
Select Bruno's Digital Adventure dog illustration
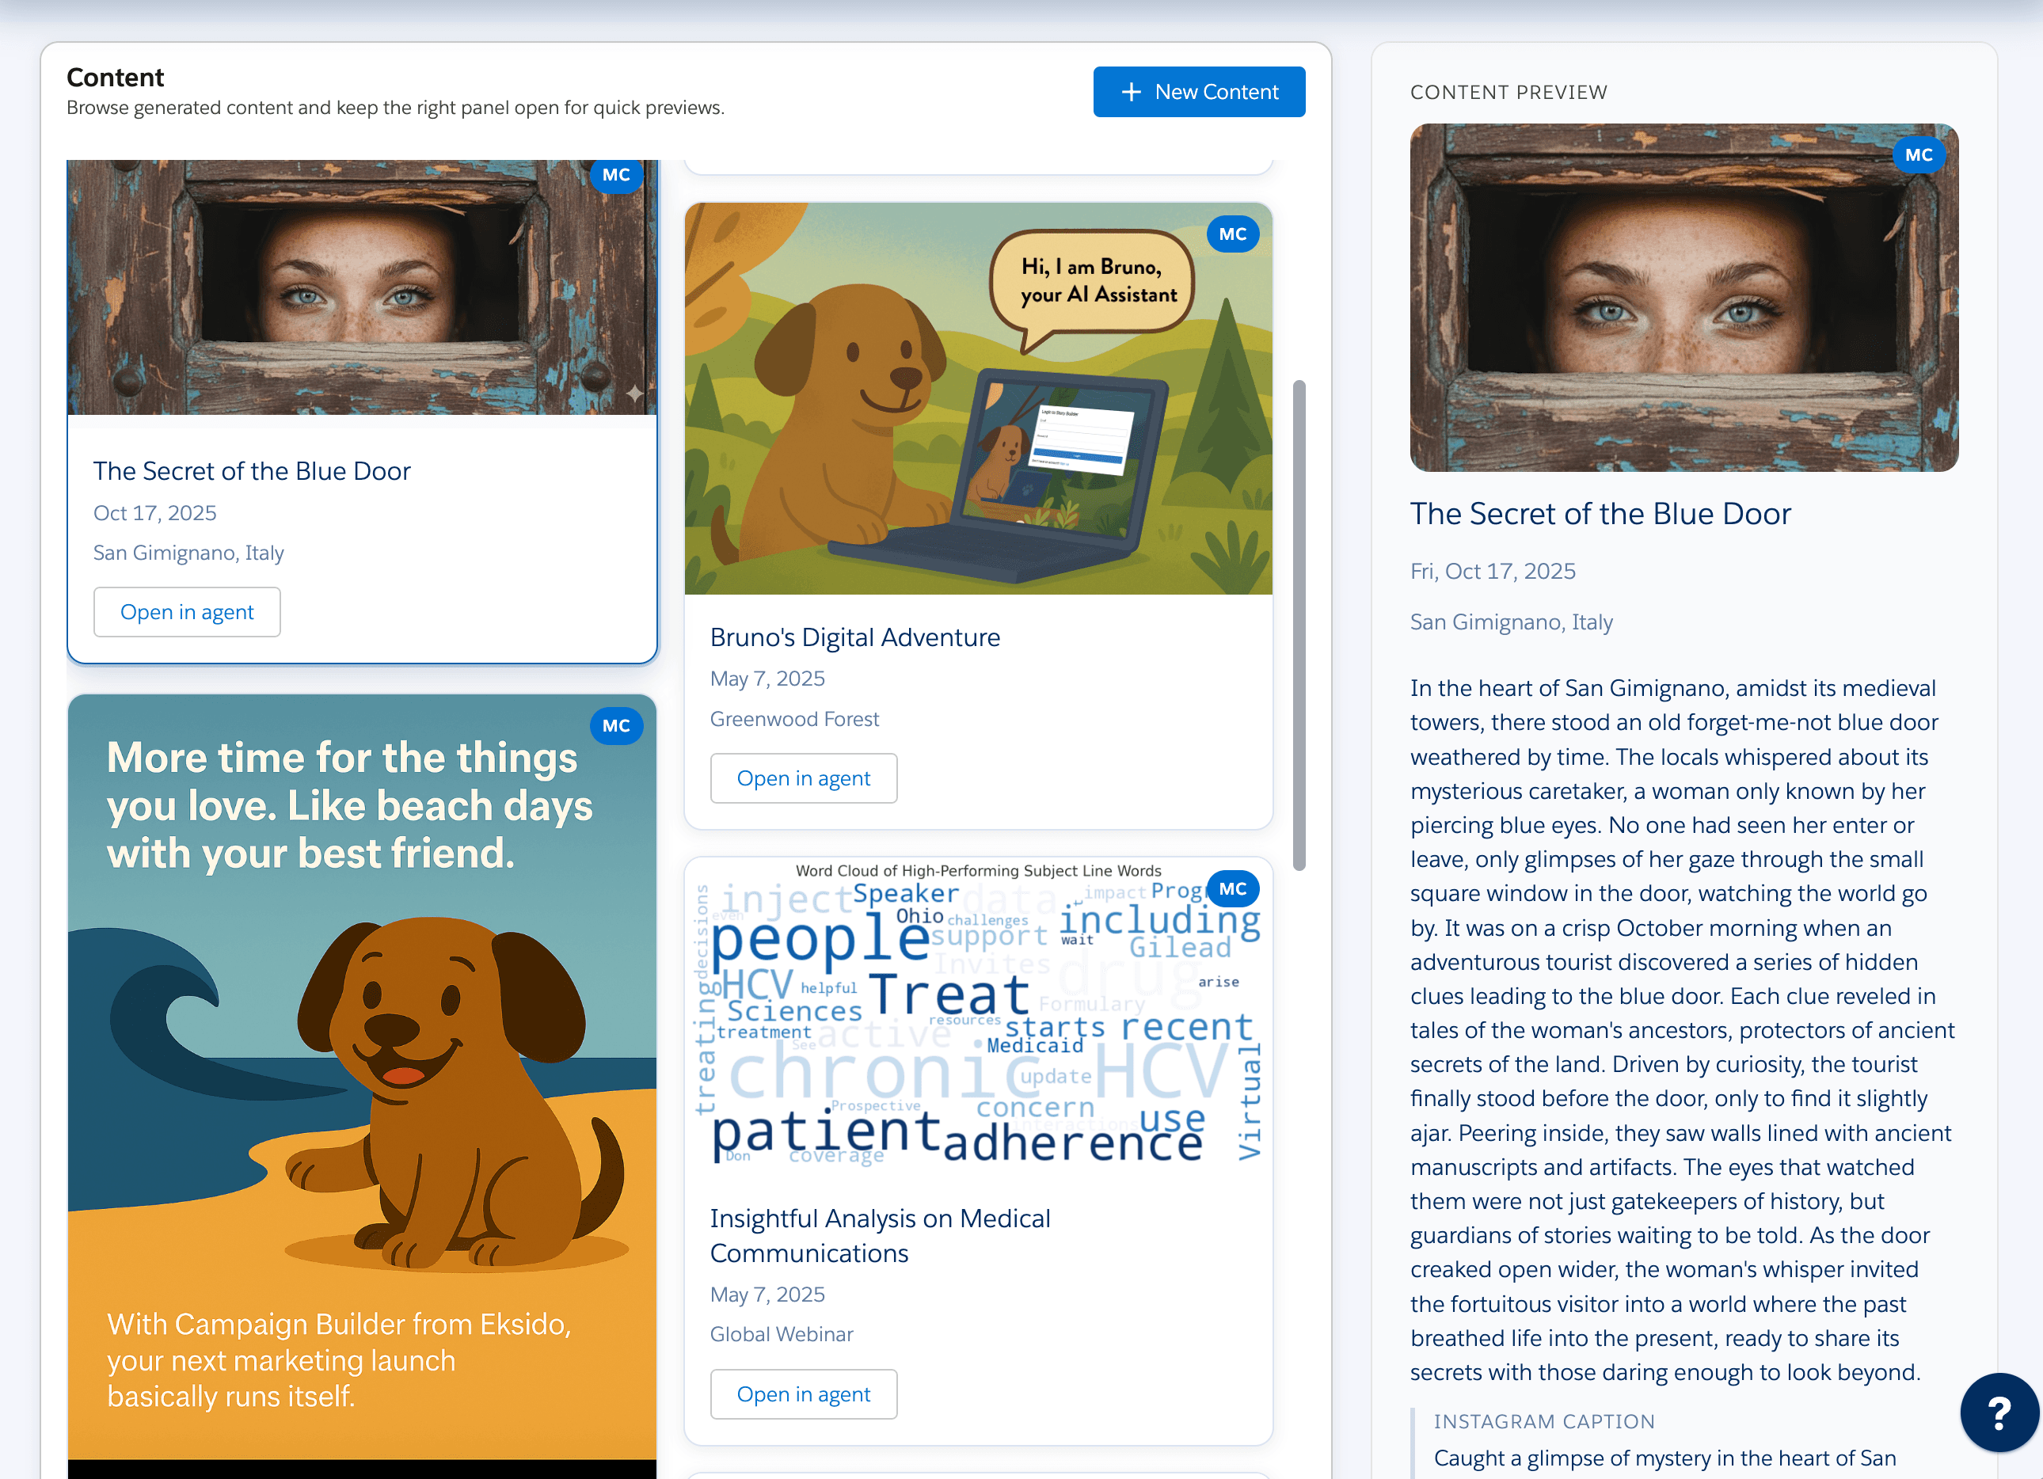[978, 399]
